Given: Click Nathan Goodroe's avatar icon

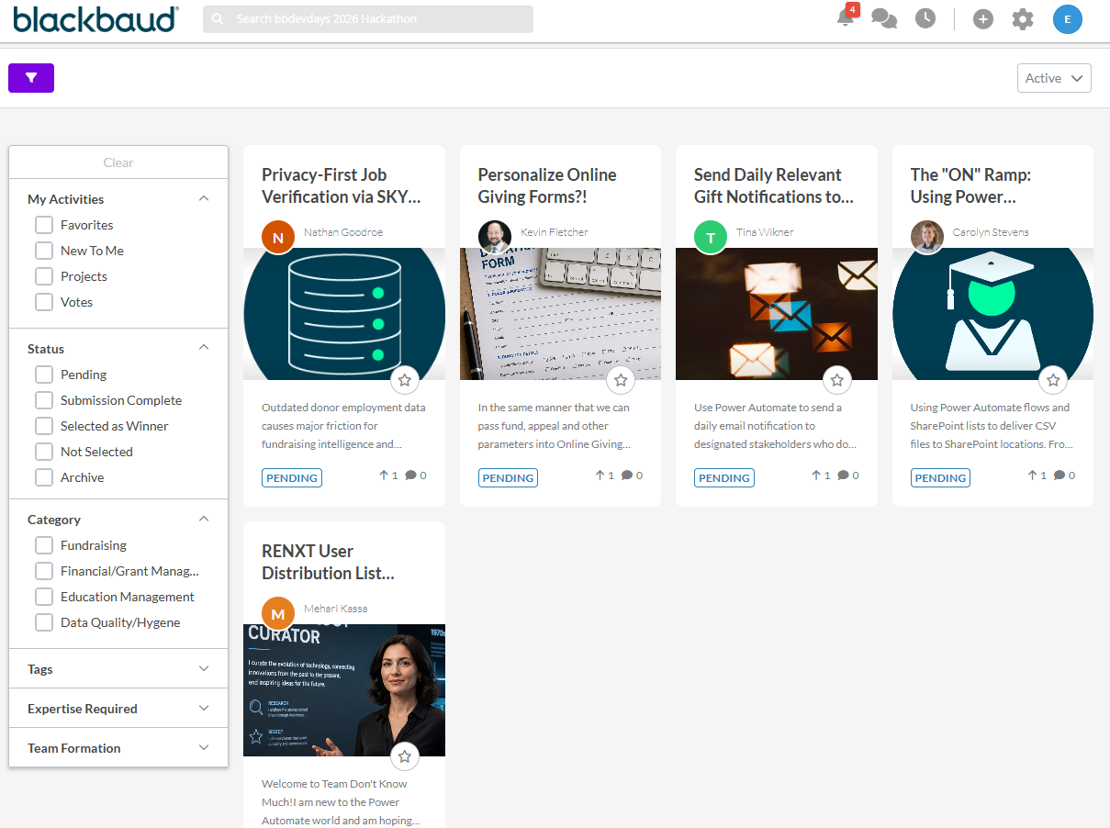Looking at the screenshot, I should 278,237.
